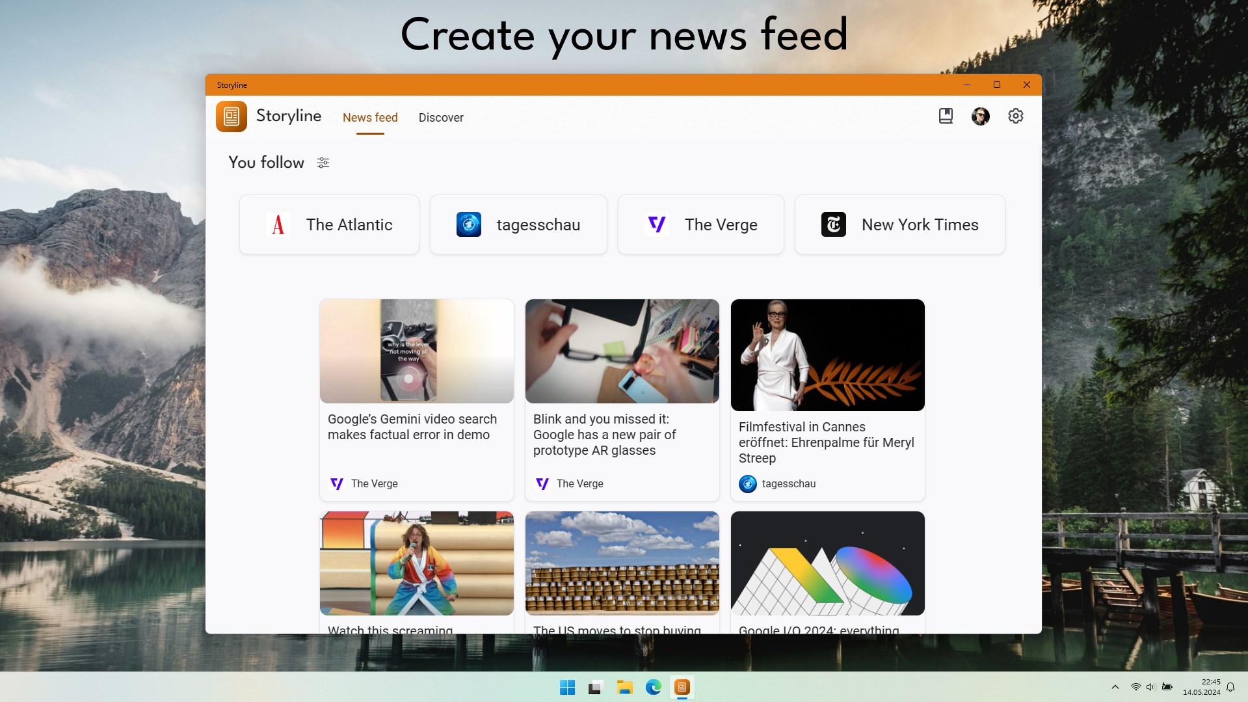Switch to the Discover tab
Viewport: 1248px width, 702px height.
pyautogui.click(x=441, y=118)
